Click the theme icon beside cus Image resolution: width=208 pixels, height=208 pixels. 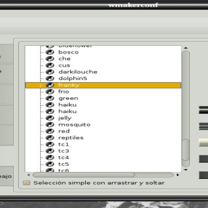point(50,65)
